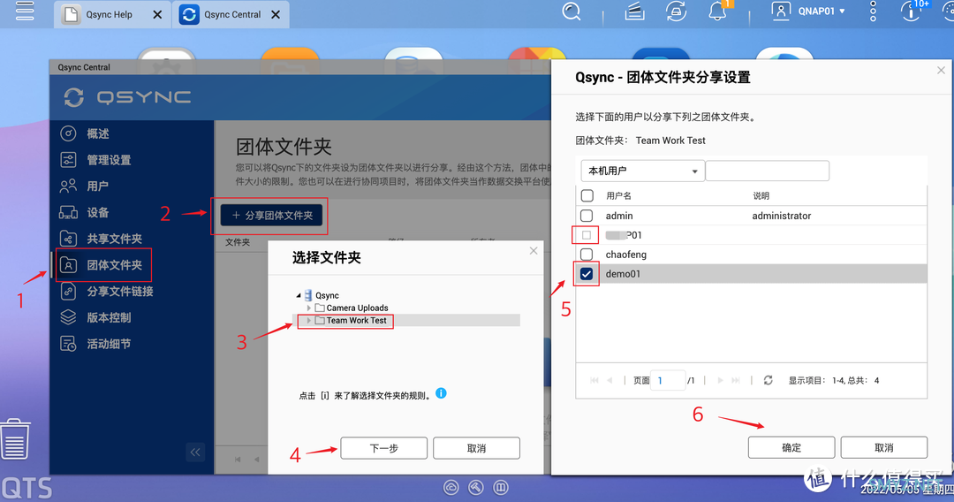Open the dashboard info icon with 10+ badge
Screen dimensions: 954x502
(x=911, y=11)
